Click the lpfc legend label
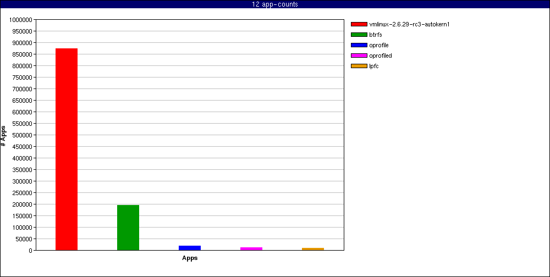The width and height of the screenshot is (550, 277). point(374,66)
